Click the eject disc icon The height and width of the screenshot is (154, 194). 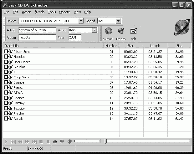pos(55,141)
